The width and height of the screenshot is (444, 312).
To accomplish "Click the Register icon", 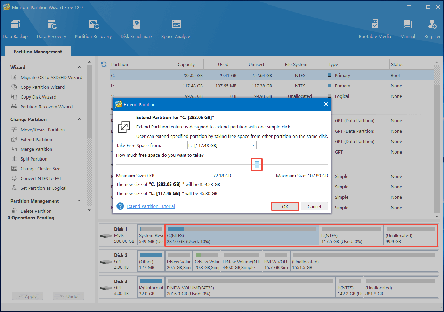I will (432, 29).
